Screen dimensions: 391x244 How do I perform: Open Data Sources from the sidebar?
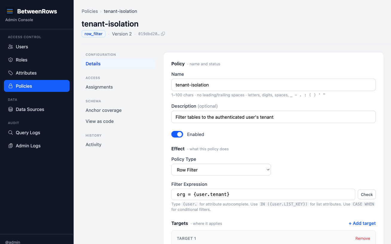pyautogui.click(x=37, y=109)
